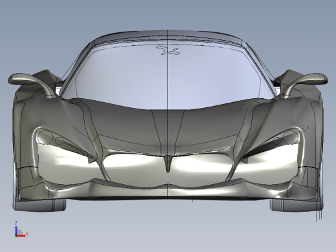Click the roof panel of the car
The width and height of the screenshot is (336, 252).
[x=168, y=35]
